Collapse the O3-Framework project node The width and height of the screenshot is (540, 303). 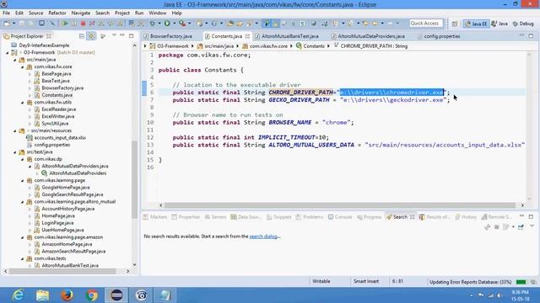point(8,52)
